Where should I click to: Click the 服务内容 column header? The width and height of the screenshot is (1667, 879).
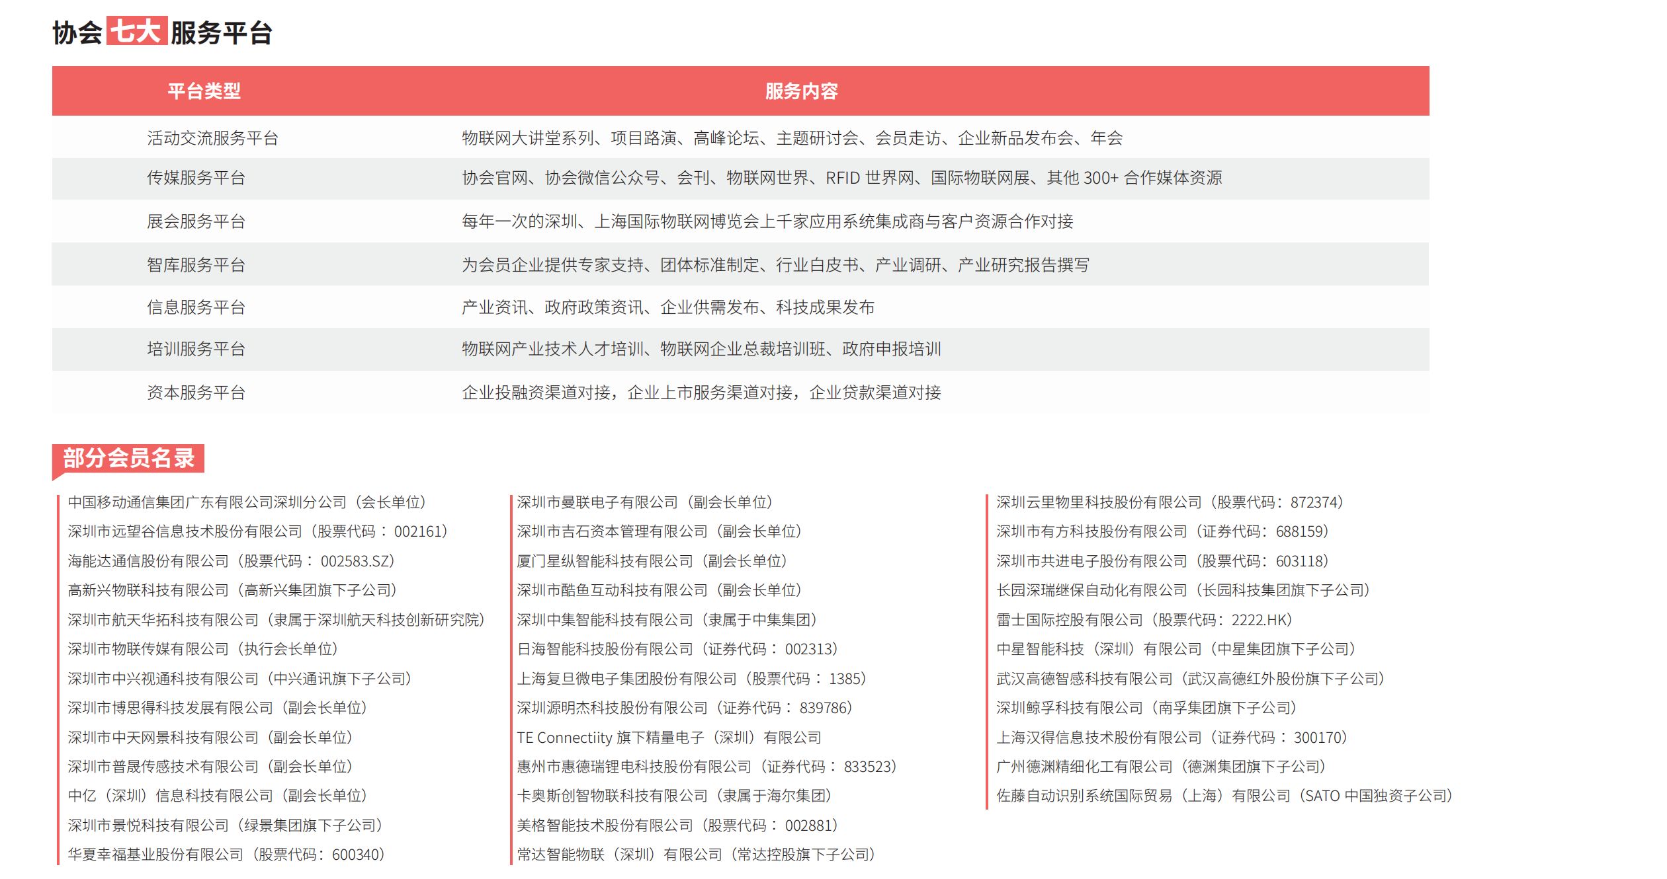[801, 91]
